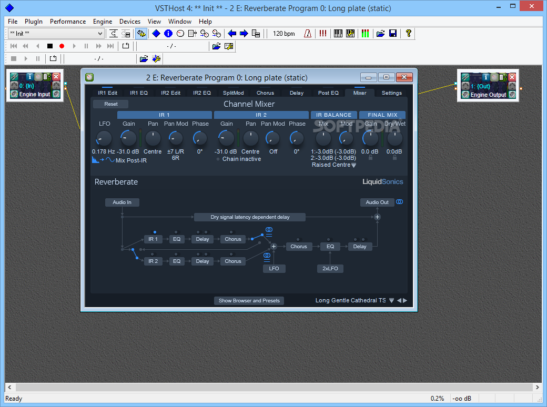Image resolution: width=547 pixels, height=407 pixels.
Task: Configure player with wrench icon in second row
Action: (x=229, y=46)
